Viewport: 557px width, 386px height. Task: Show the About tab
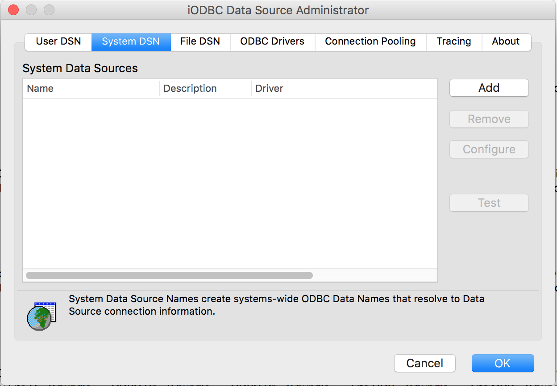[x=506, y=42]
